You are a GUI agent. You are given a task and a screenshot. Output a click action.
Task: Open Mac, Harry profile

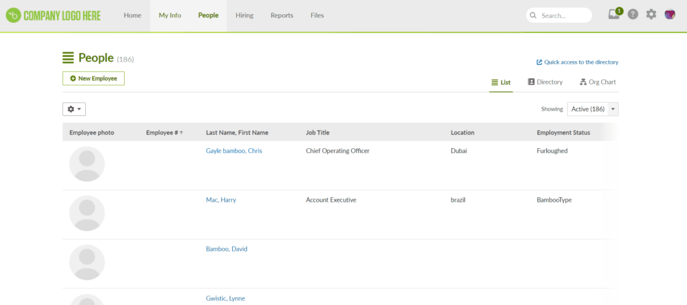[221, 200]
